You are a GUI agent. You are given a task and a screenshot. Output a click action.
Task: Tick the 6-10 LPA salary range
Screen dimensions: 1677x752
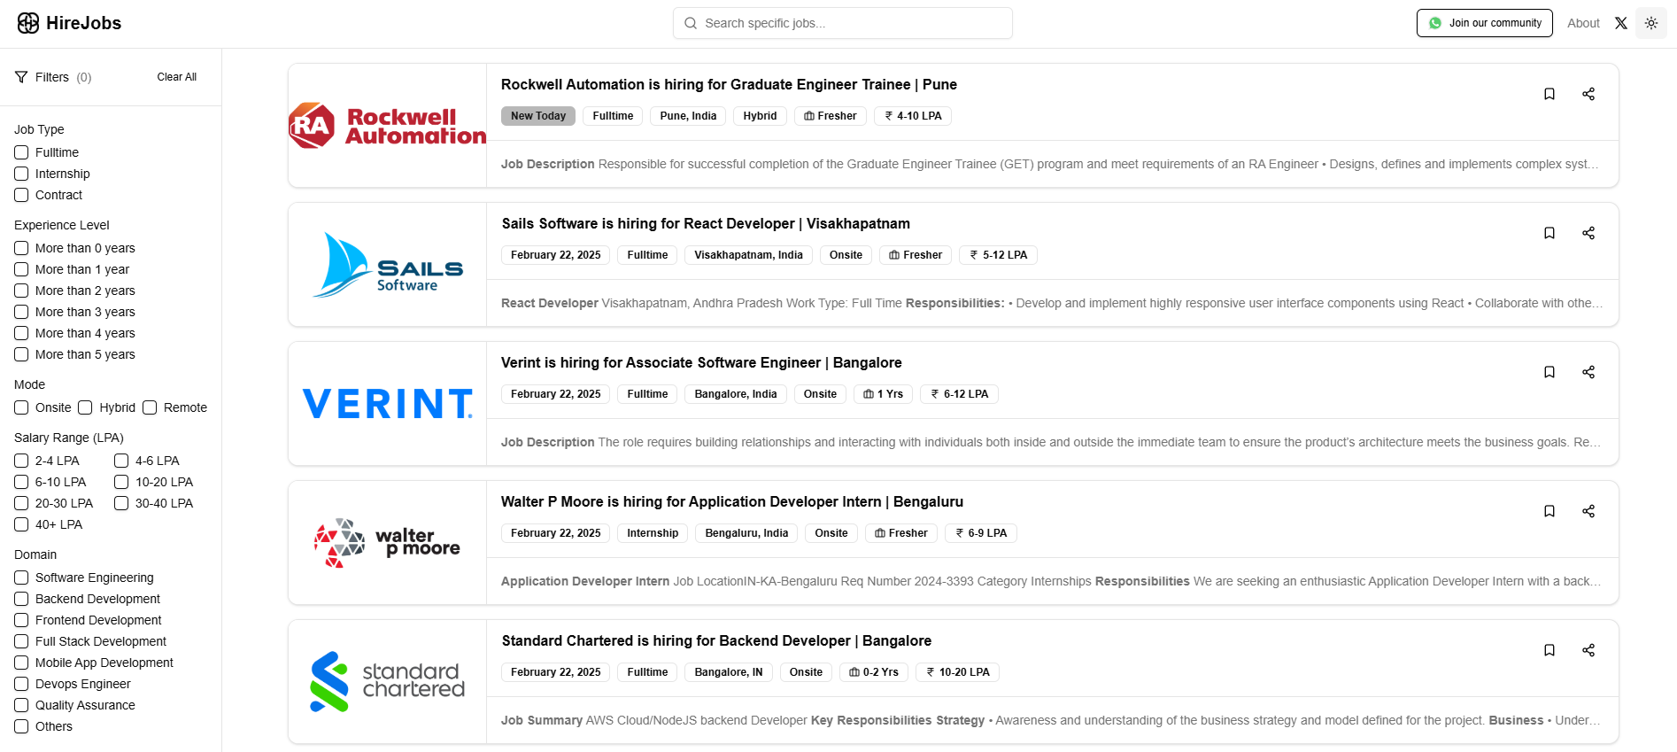coord(21,482)
